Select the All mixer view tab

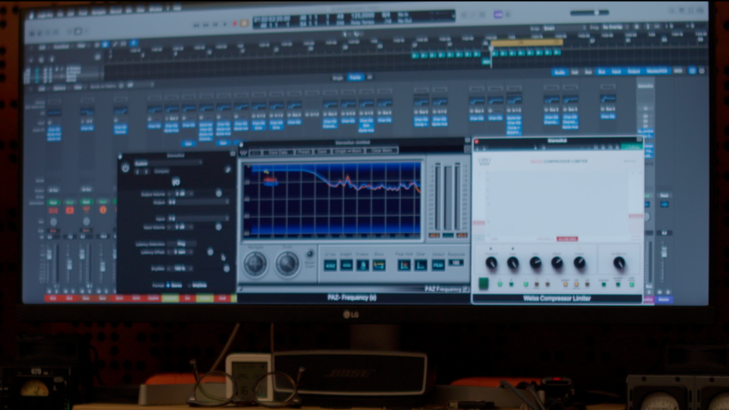tap(370, 77)
